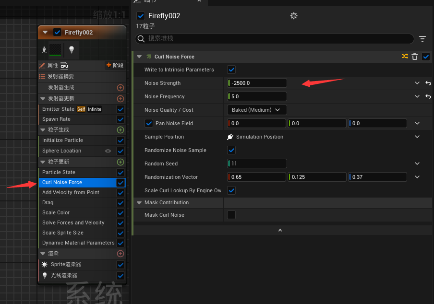Add a module to Particle Update section
Viewport: 434px width, 304px height.
pos(121,162)
